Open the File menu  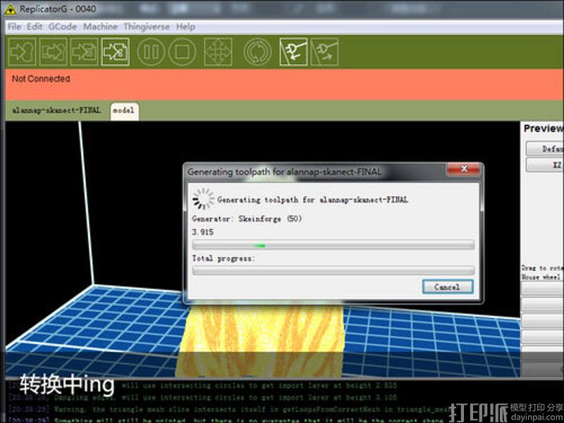pos(14,26)
